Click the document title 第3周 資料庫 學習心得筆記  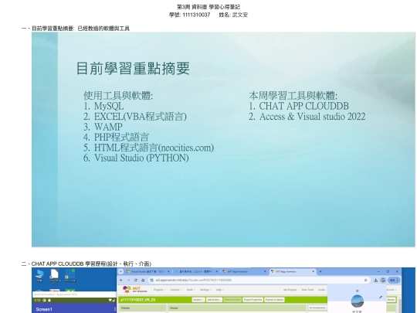tap(208, 7)
